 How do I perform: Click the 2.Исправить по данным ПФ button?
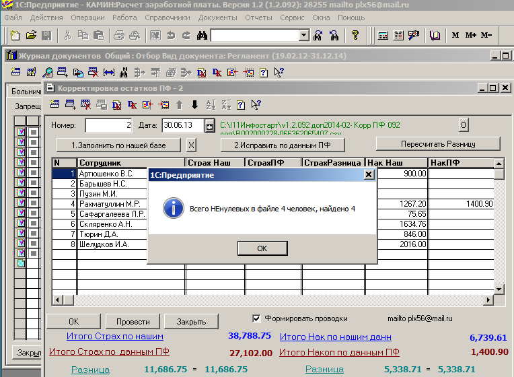click(x=283, y=145)
